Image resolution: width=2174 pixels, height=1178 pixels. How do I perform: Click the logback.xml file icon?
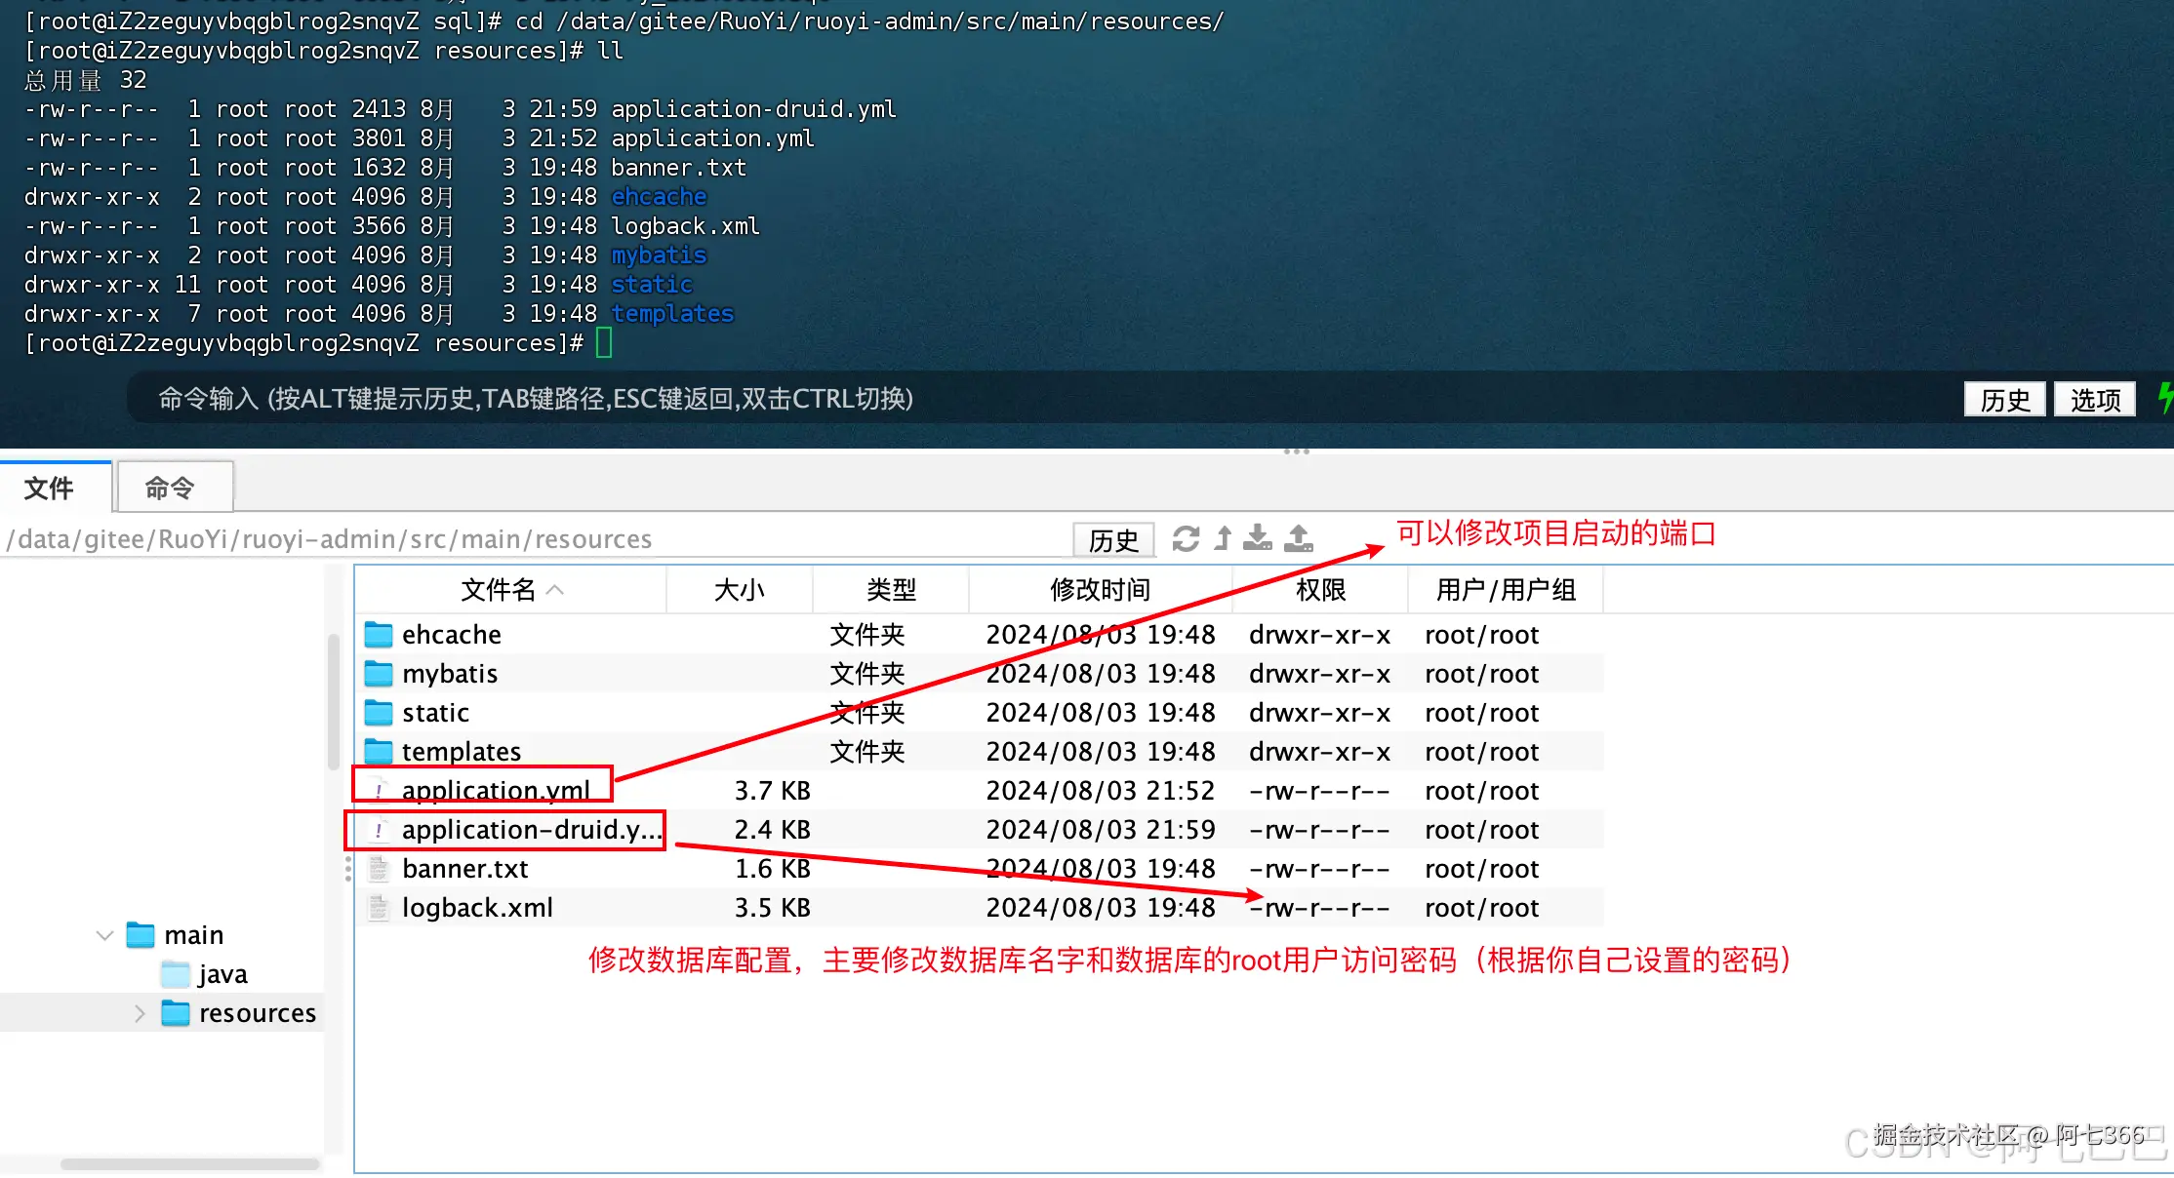[x=379, y=908]
